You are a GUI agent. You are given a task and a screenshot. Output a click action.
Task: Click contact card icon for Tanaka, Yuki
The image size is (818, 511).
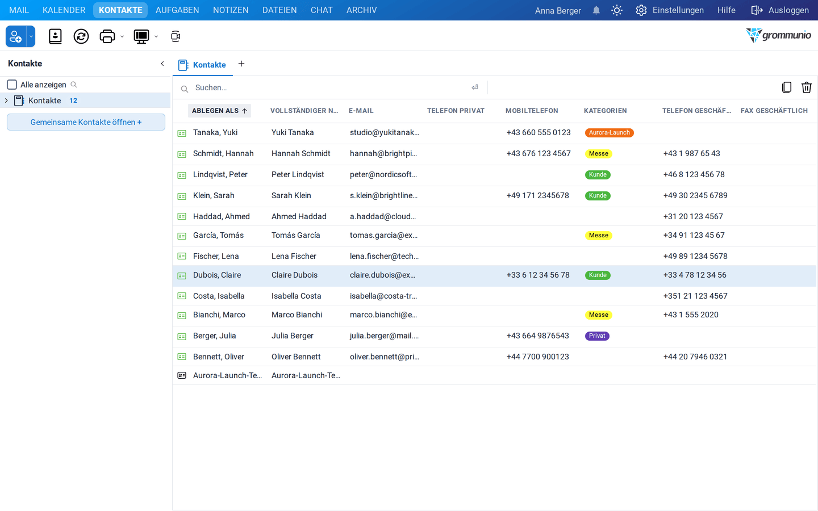click(182, 133)
